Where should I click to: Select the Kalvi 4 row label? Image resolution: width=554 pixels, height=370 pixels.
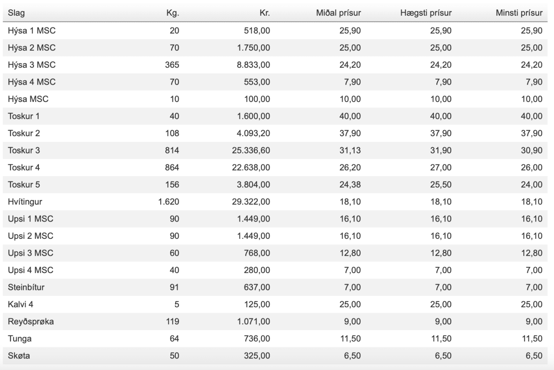point(20,304)
